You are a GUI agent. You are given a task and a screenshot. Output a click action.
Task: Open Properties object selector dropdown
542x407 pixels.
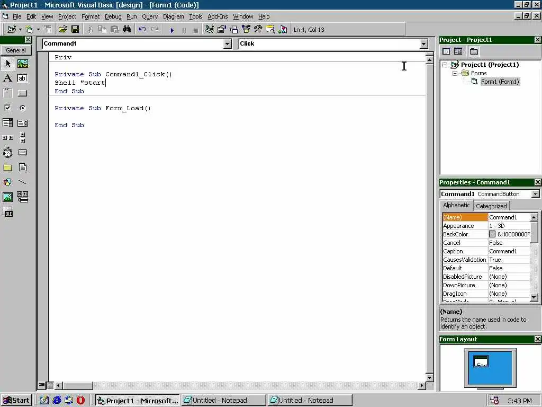535,194
